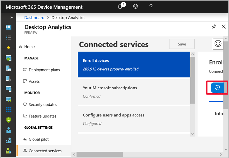The width and height of the screenshot is (229, 158).
Task: Open the green security shield lock icon
Action: pyautogui.click(x=9, y=120)
